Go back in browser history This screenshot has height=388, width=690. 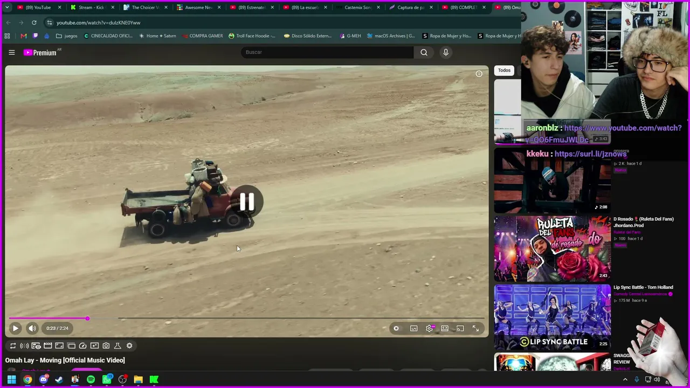coord(8,23)
